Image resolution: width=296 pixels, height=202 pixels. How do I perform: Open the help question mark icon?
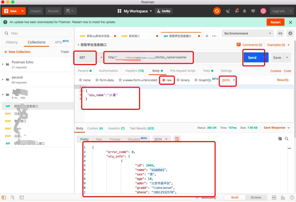pyautogui.click(x=292, y=198)
